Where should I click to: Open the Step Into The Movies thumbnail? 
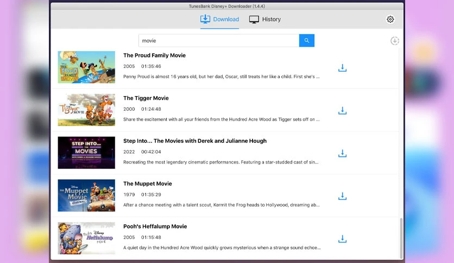point(86,153)
